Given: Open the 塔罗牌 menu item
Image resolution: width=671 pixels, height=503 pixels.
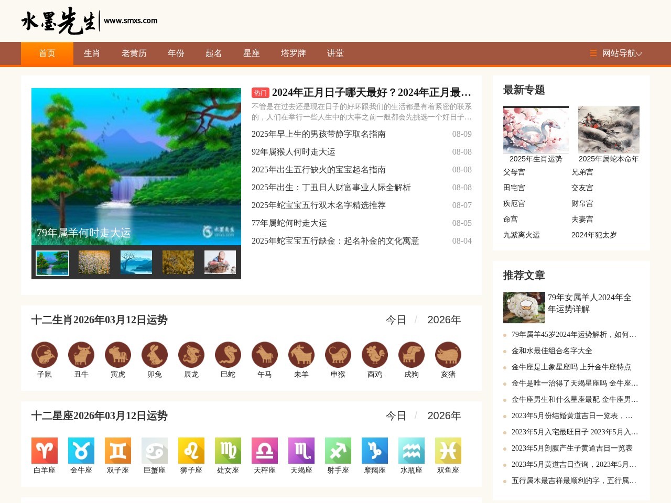Looking at the screenshot, I should coord(293,53).
